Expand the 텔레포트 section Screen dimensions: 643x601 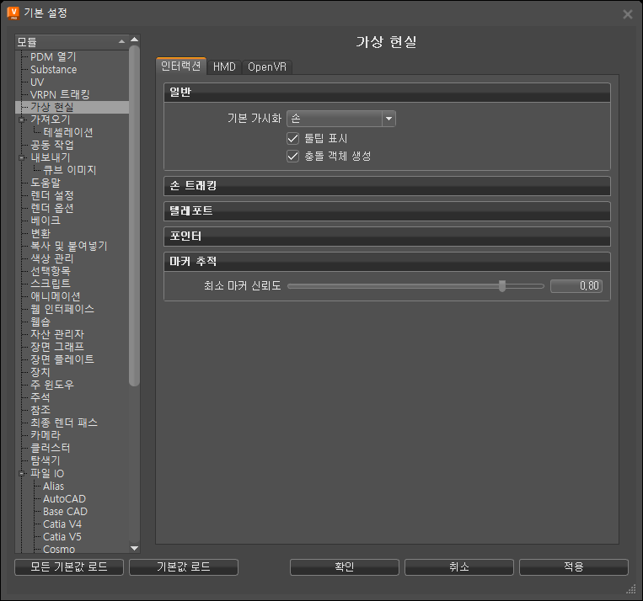[x=387, y=211]
